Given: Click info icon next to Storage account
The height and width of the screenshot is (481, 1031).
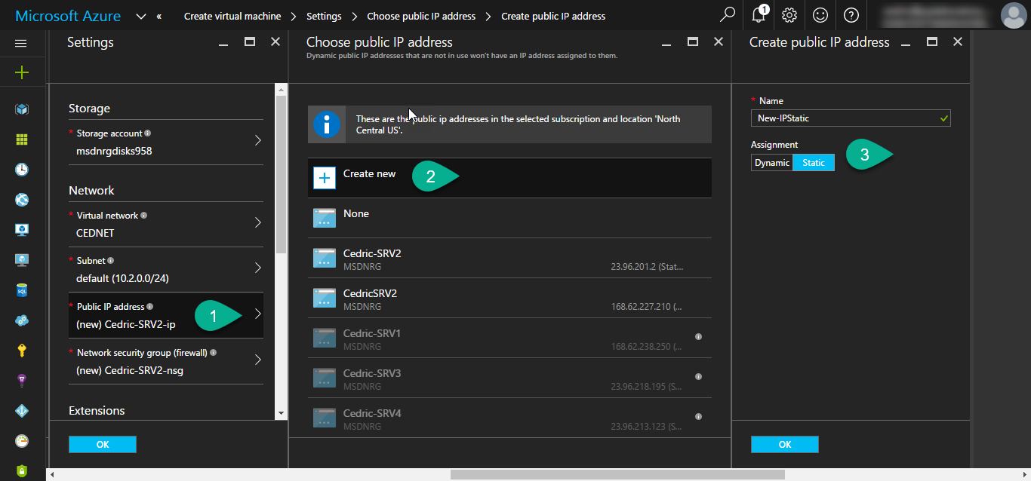Looking at the screenshot, I should click(147, 133).
